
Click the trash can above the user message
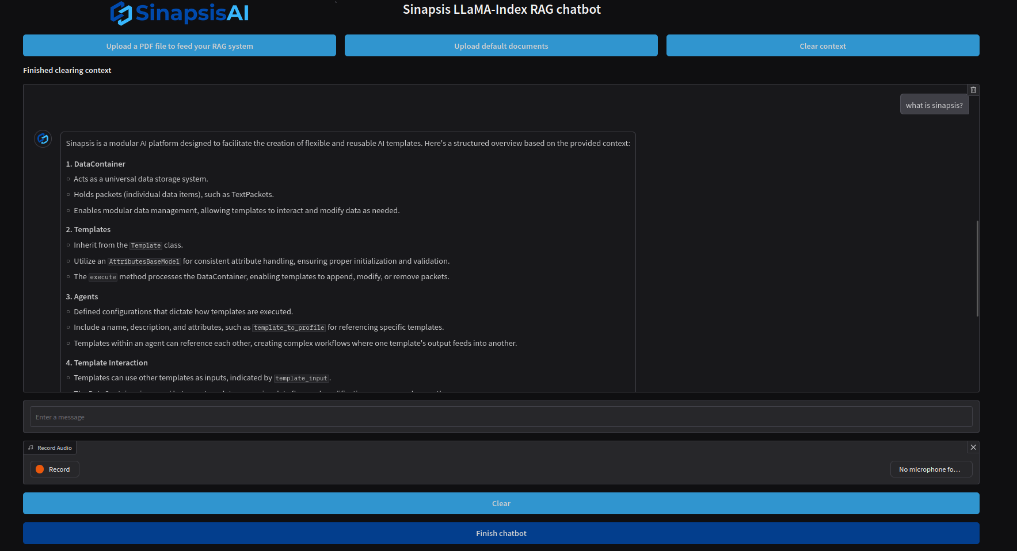coord(973,90)
